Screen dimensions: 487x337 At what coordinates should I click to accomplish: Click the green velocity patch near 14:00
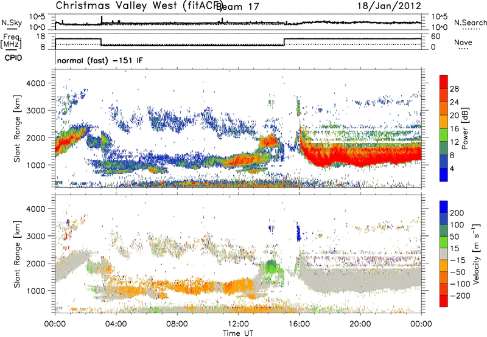(x=271, y=267)
